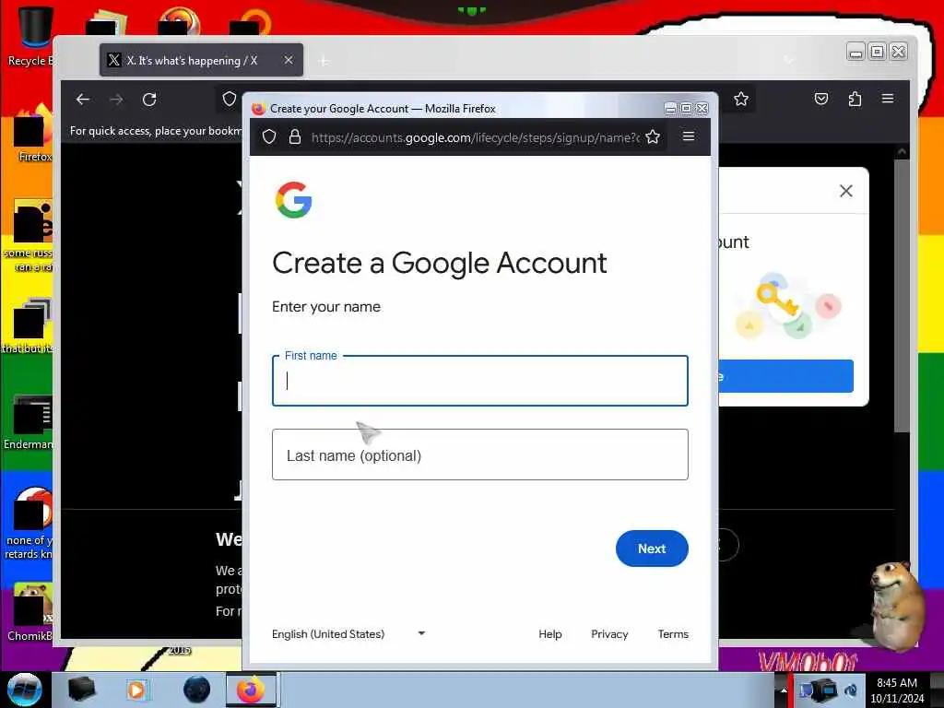Close the X. It's what's happening tab
944x708 pixels.
coord(289,60)
